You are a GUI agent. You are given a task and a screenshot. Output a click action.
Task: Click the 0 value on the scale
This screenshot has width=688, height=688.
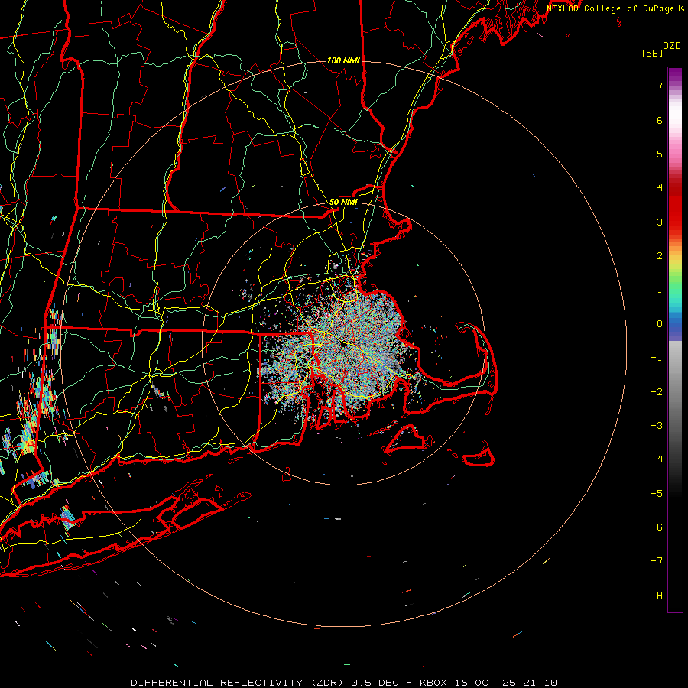click(x=660, y=324)
